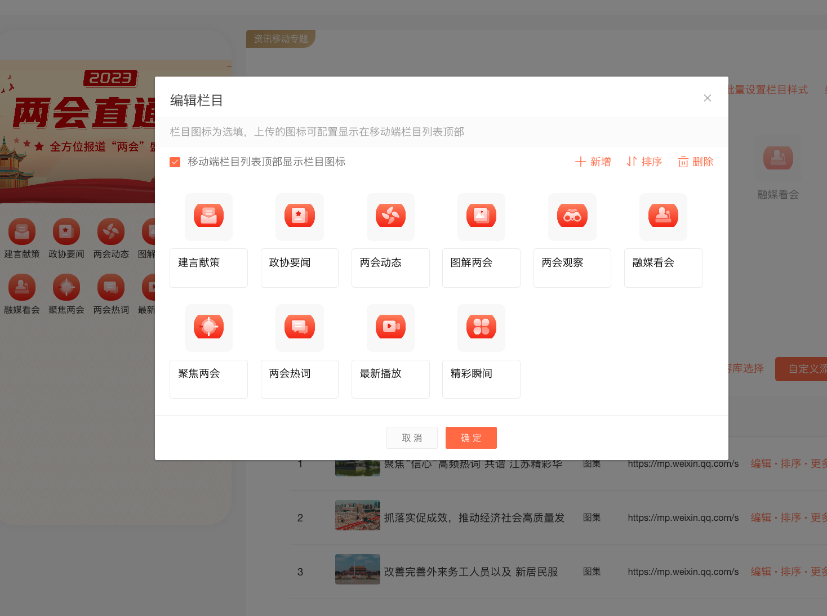827x616 pixels.
Task: Click the 精彩瞬间 name text field
Action: [x=481, y=378]
